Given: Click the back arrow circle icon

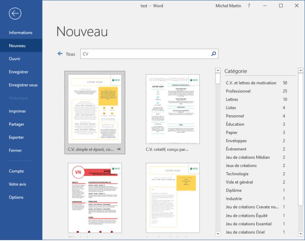Looking at the screenshot, I should pos(15,14).
